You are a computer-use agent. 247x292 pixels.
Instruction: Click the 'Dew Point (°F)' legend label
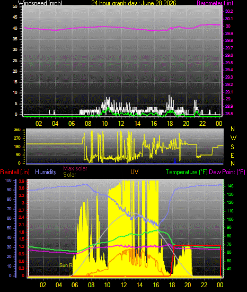click(x=227, y=172)
